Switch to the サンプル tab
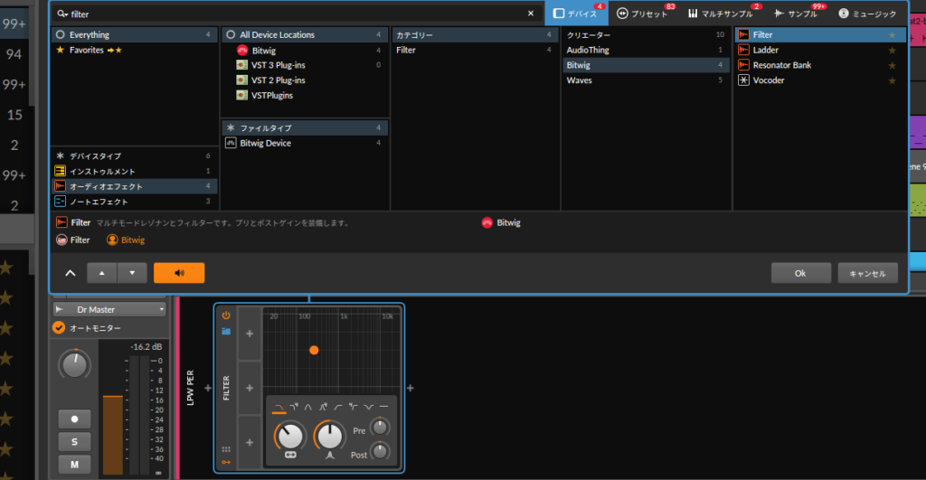Image resolution: width=926 pixels, height=480 pixels. click(x=798, y=14)
